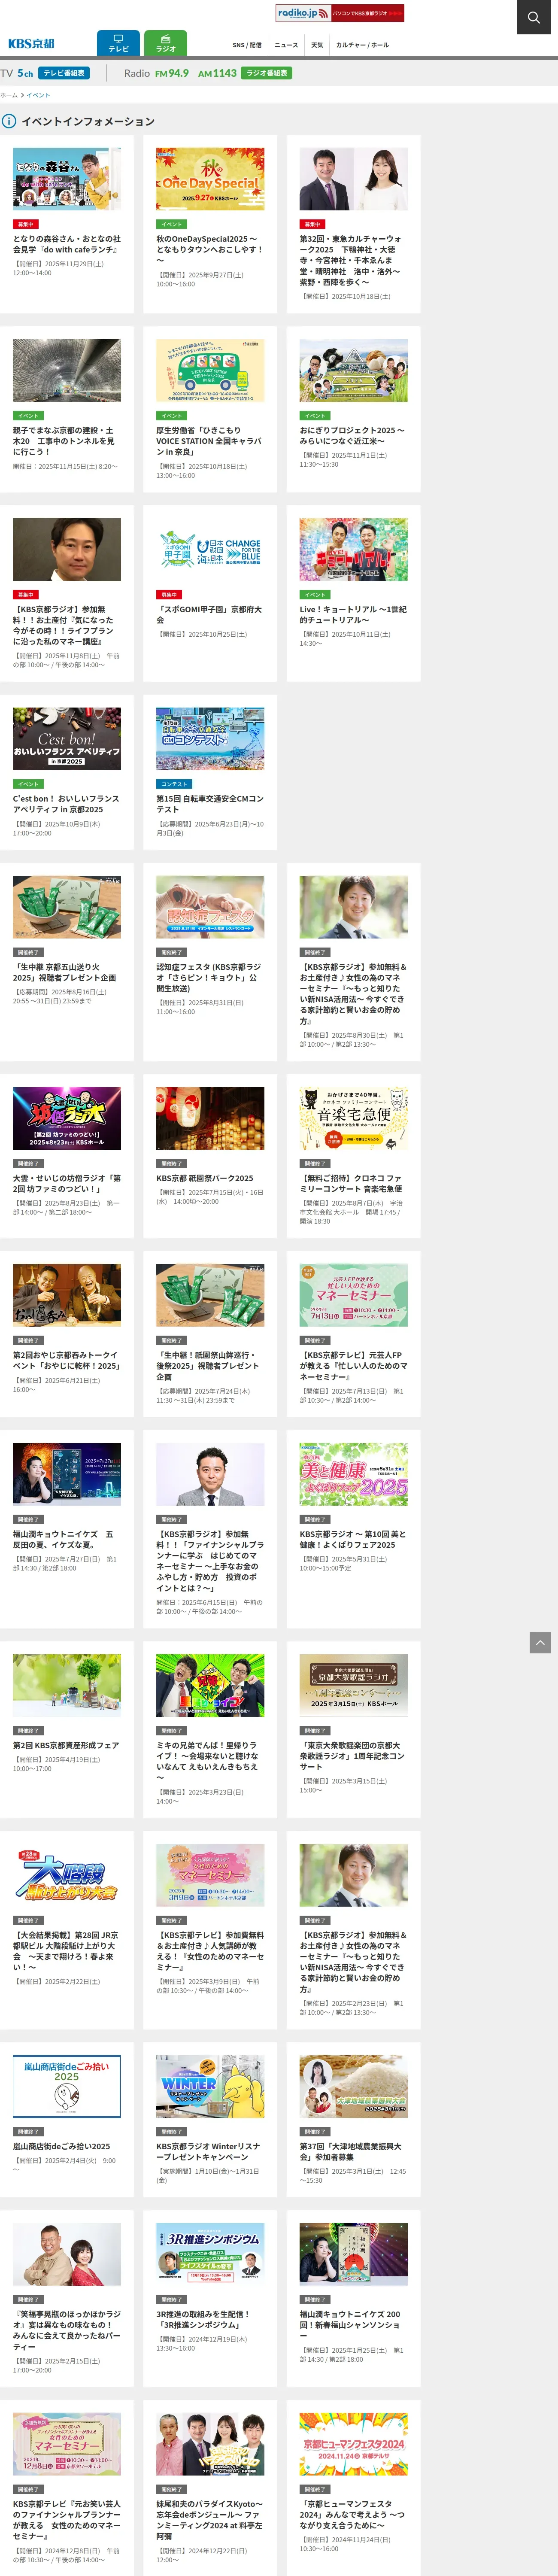The image size is (558, 2576).
Task: Open C'est bon! おいしいフランス thumbnail
Action: (67, 739)
